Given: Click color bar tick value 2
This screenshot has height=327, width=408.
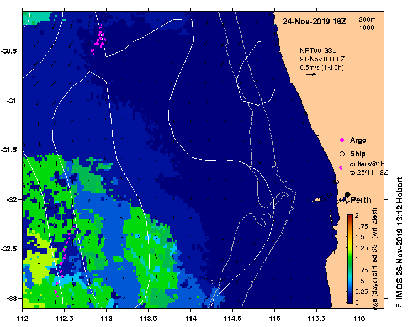Looking at the screenshot, I should [x=357, y=215].
